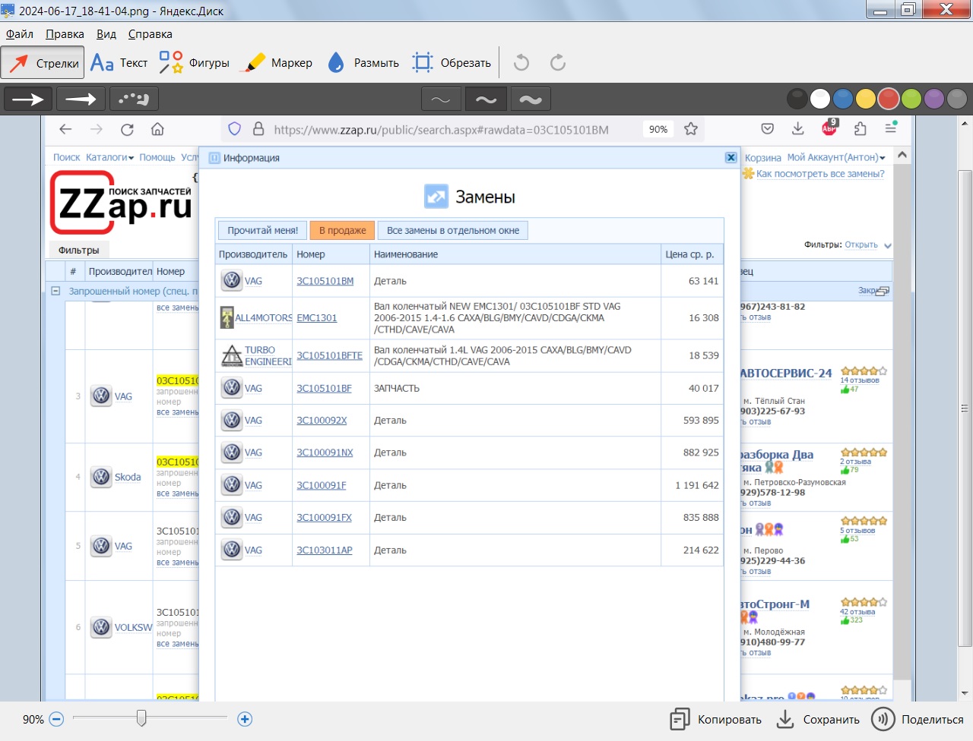The height and width of the screenshot is (741, 973).
Task: Open the Правка menu
Action: [x=65, y=34]
